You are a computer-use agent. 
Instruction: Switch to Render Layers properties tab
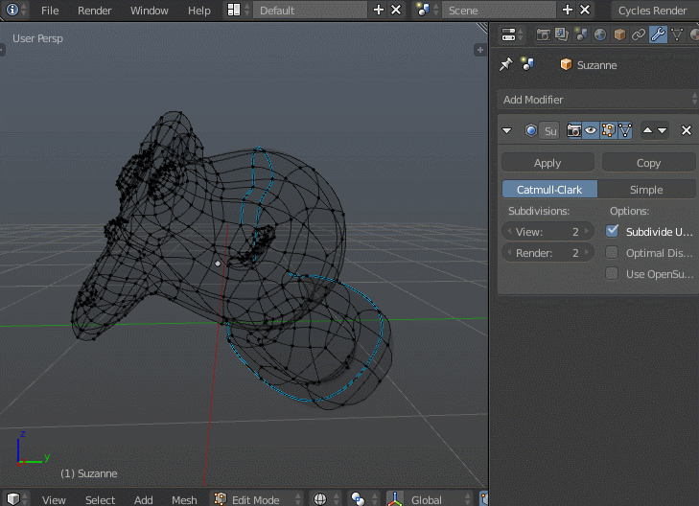click(x=562, y=34)
